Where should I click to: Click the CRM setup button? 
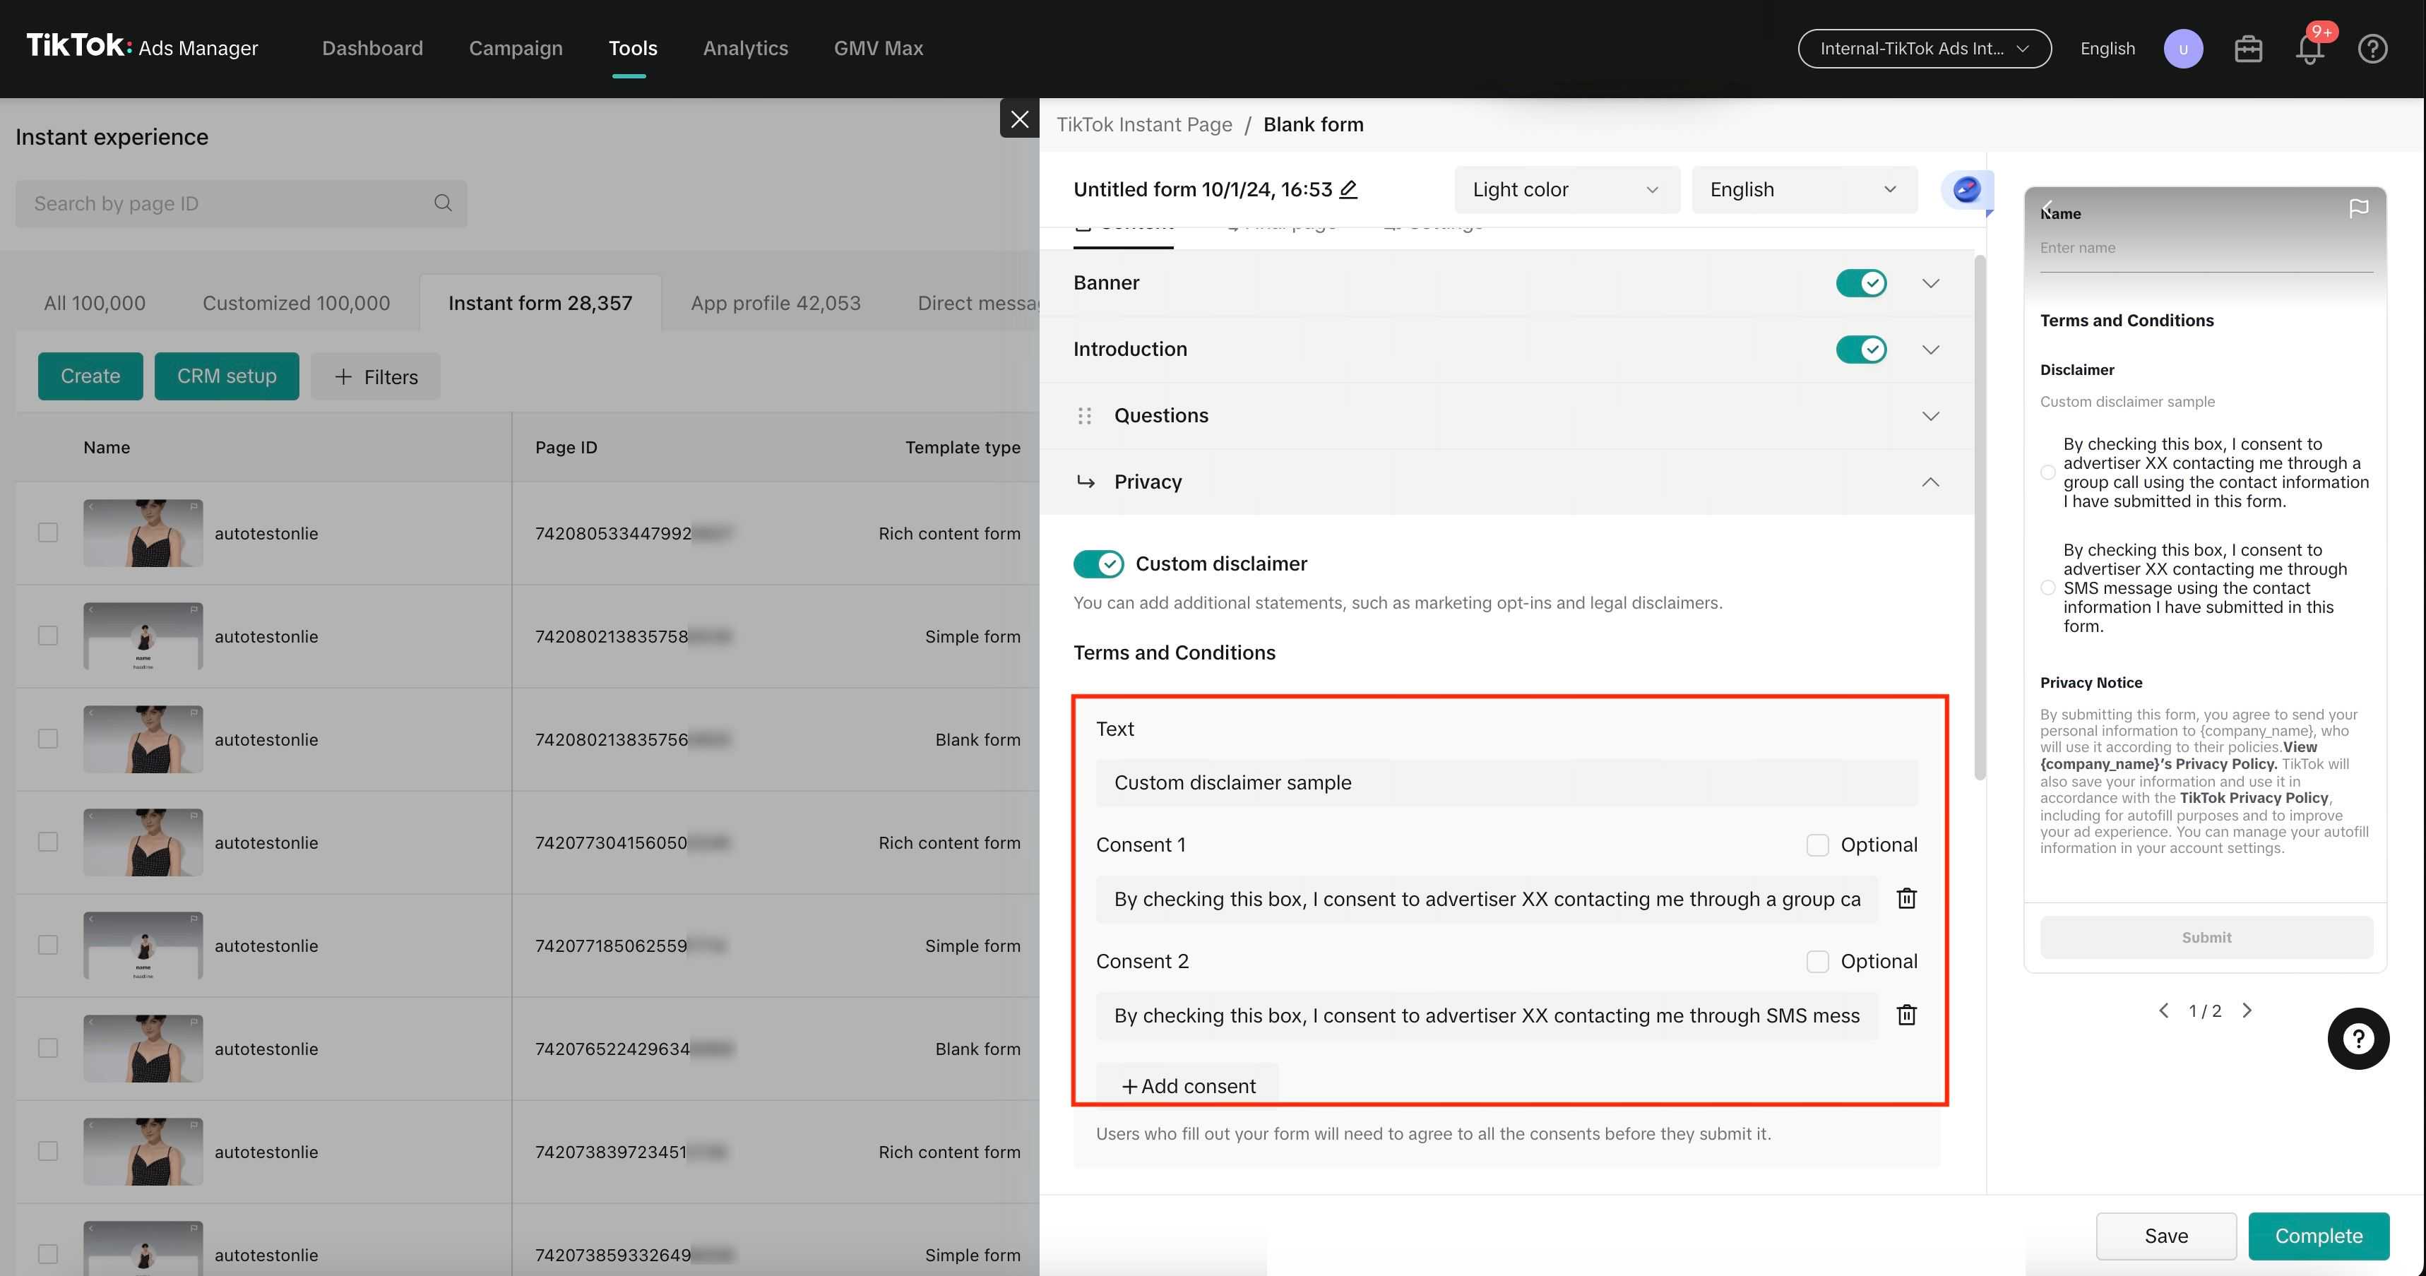226,376
